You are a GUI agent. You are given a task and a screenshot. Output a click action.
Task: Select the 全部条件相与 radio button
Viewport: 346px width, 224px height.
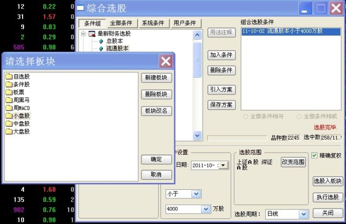[245, 117]
